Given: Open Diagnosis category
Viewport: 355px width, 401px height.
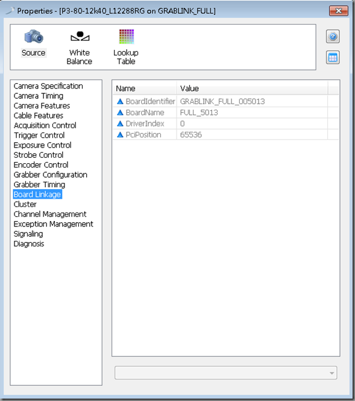Looking at the screenshot, I should 29,244.
